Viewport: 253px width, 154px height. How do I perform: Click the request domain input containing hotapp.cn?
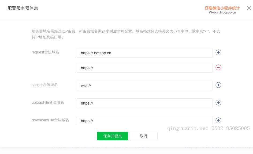[145, 53]
